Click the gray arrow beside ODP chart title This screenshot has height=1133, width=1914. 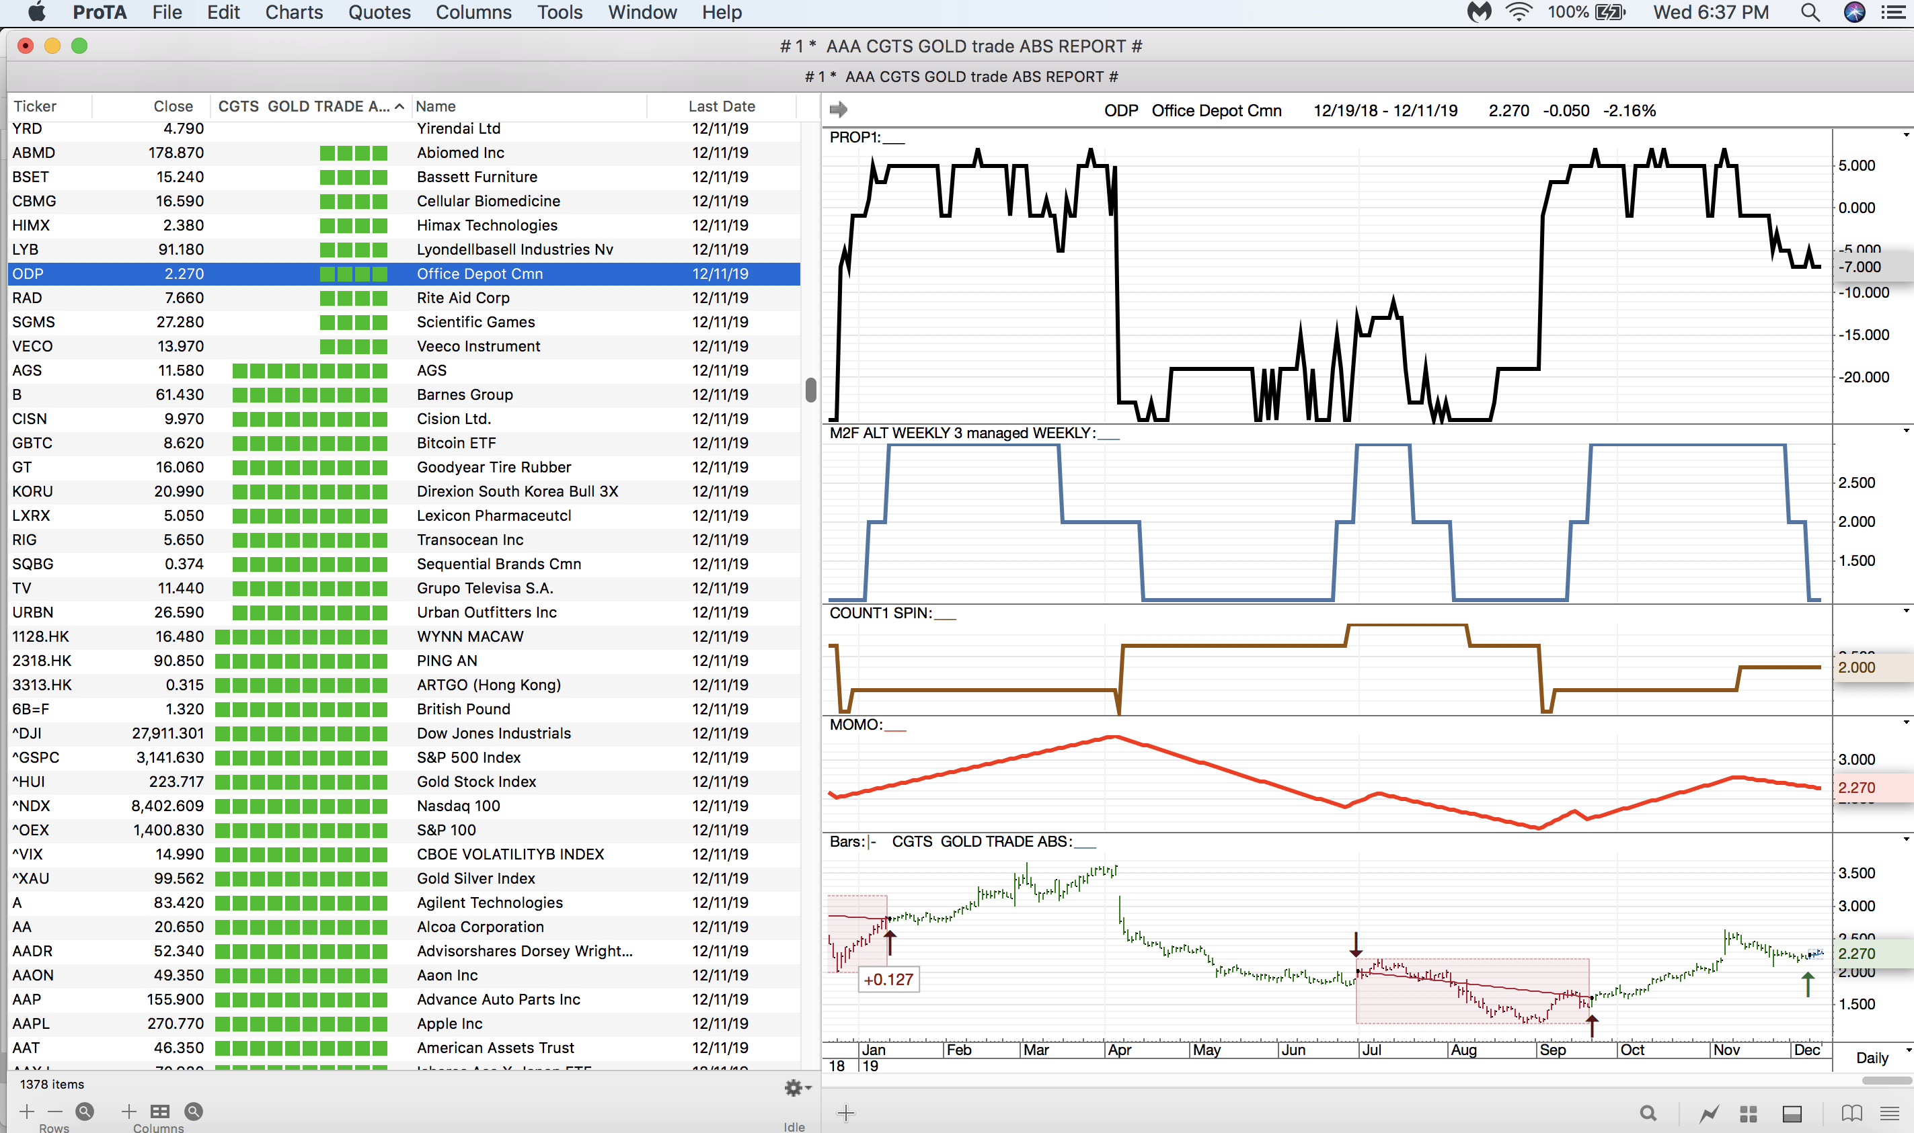point(838,109)
